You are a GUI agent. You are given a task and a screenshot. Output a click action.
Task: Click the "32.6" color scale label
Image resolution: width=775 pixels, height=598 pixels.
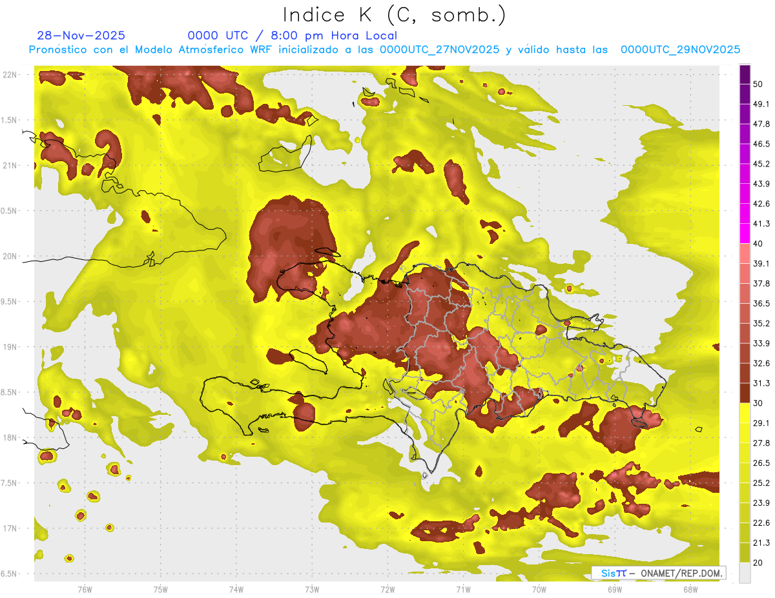click(x=761, y=363)
